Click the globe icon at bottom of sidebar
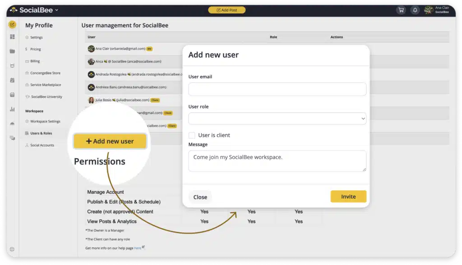 [12, 249]
